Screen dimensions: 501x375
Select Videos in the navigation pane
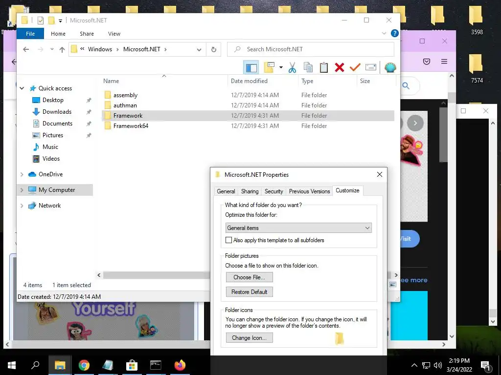point(51,159)
